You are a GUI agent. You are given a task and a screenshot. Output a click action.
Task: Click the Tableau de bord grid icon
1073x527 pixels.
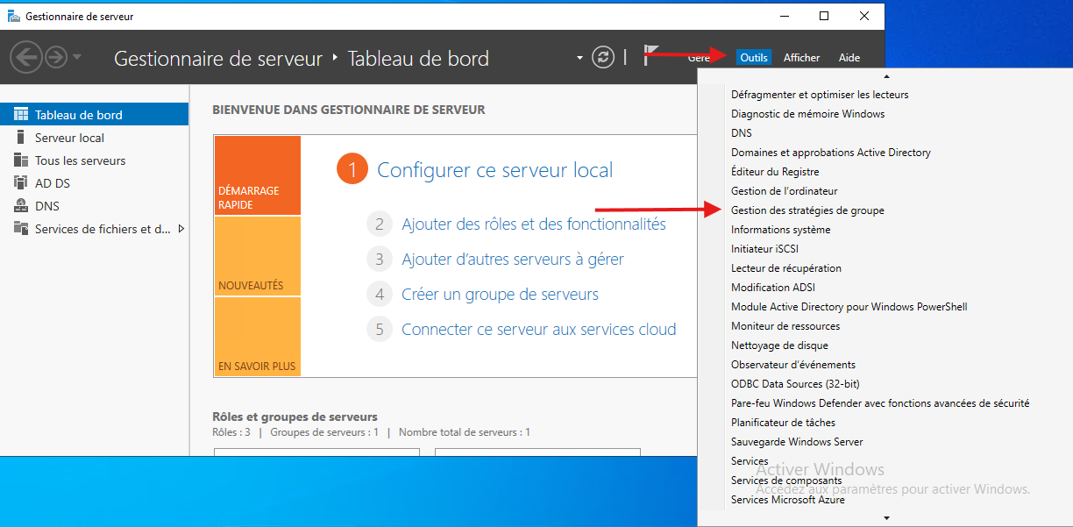pos(20,115)
